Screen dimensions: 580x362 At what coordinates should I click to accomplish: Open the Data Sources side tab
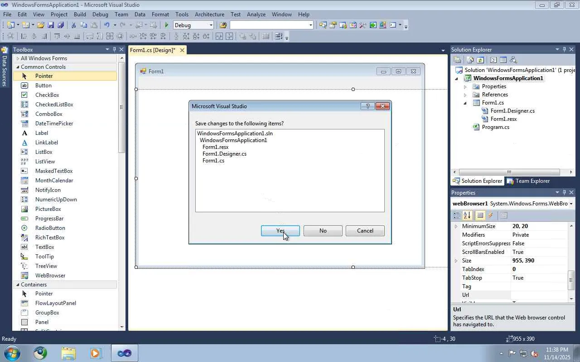5,67
